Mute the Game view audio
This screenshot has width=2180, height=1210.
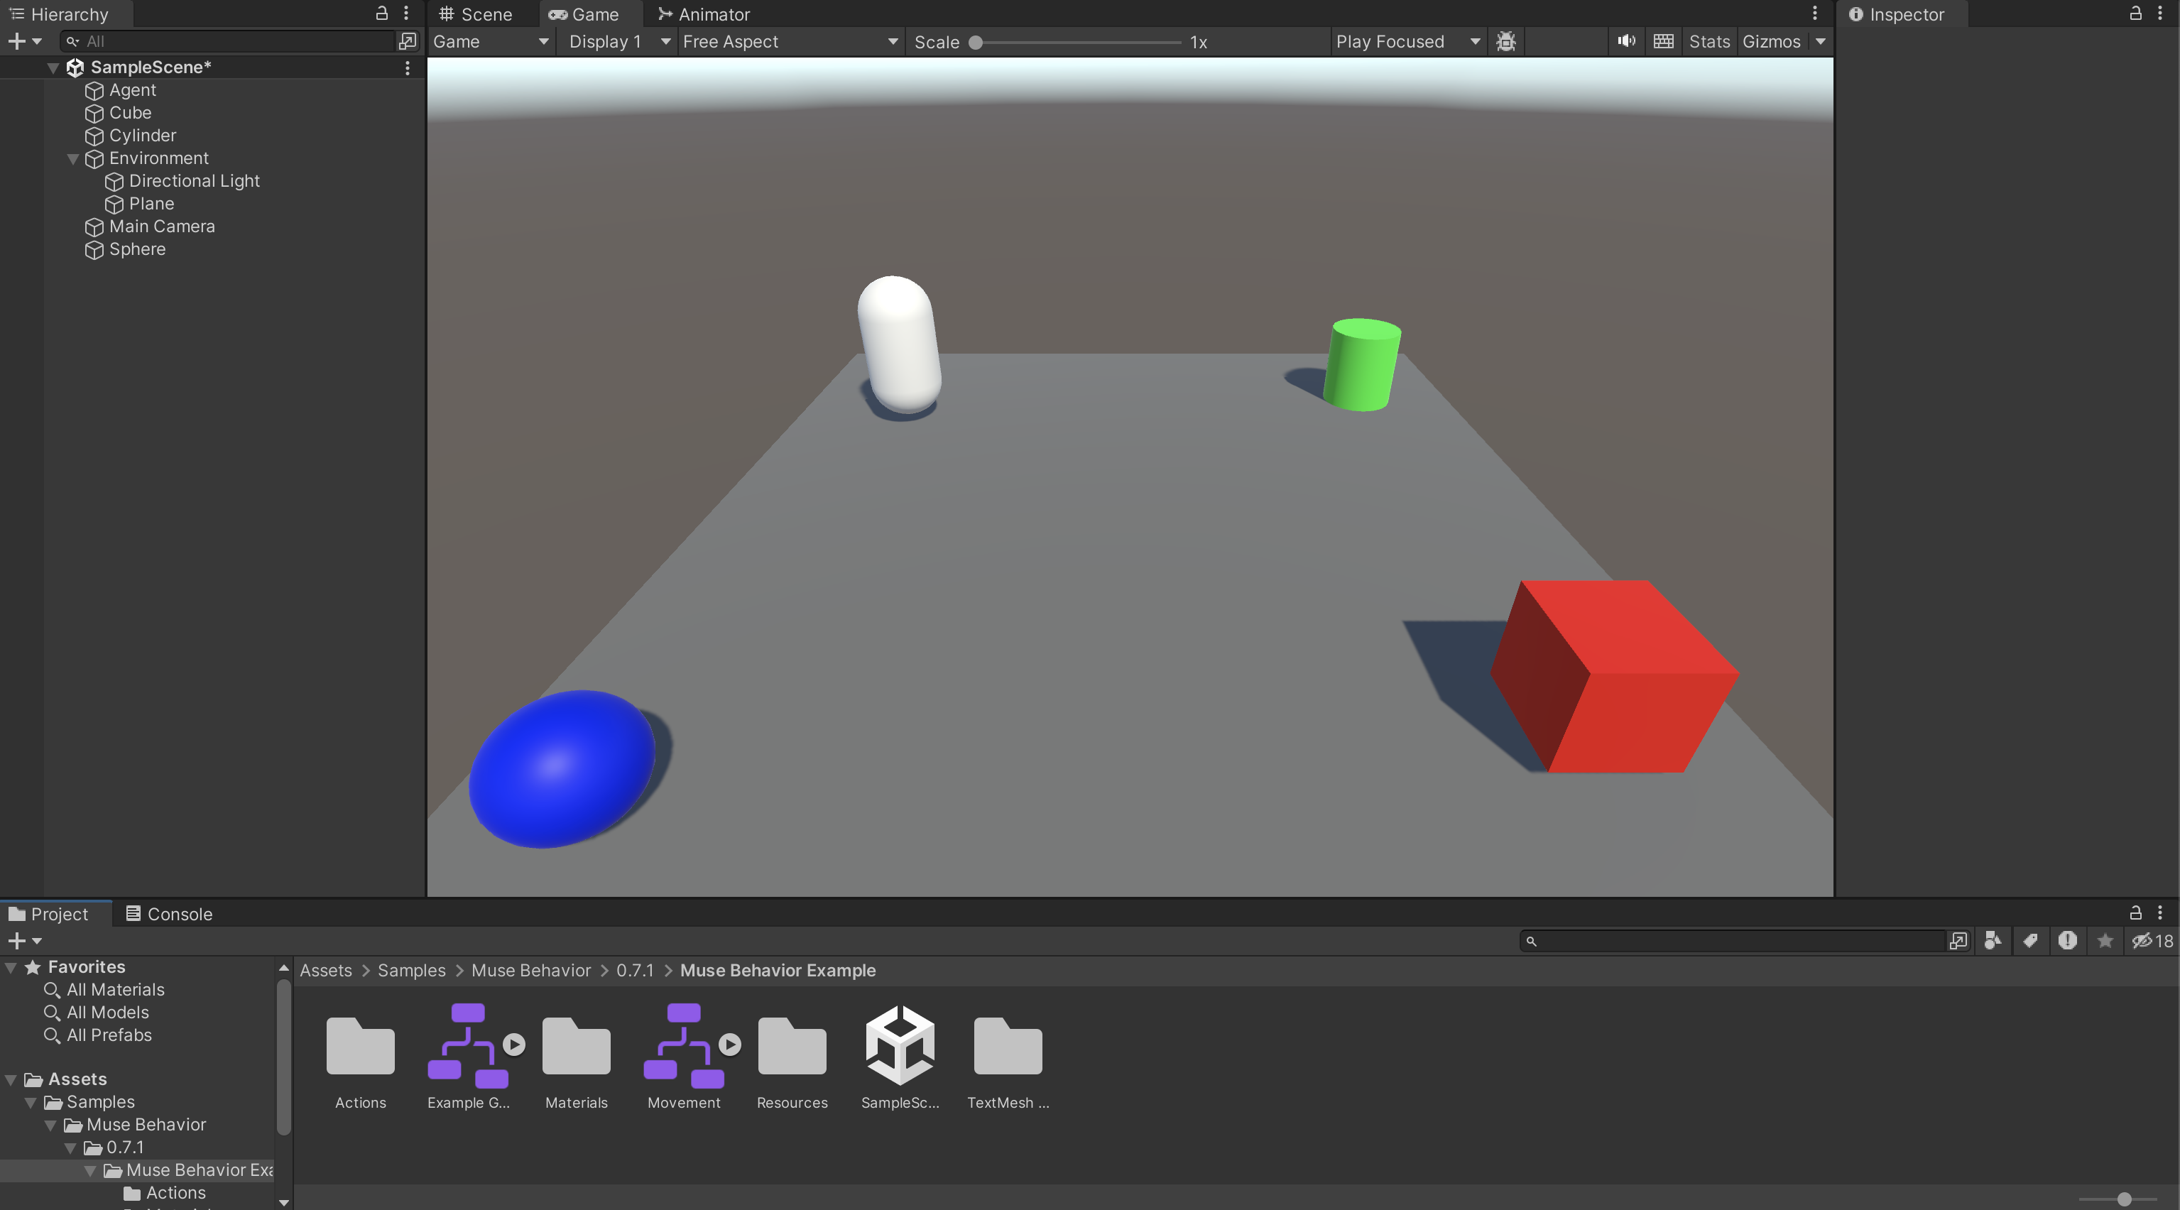tap(1625, 41)
